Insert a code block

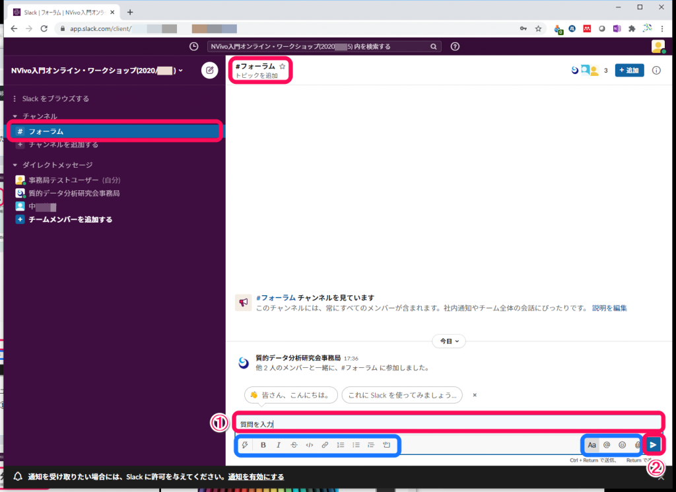[387, 445]
